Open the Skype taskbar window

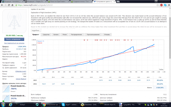pyautogui.click(x=70, y=105)
